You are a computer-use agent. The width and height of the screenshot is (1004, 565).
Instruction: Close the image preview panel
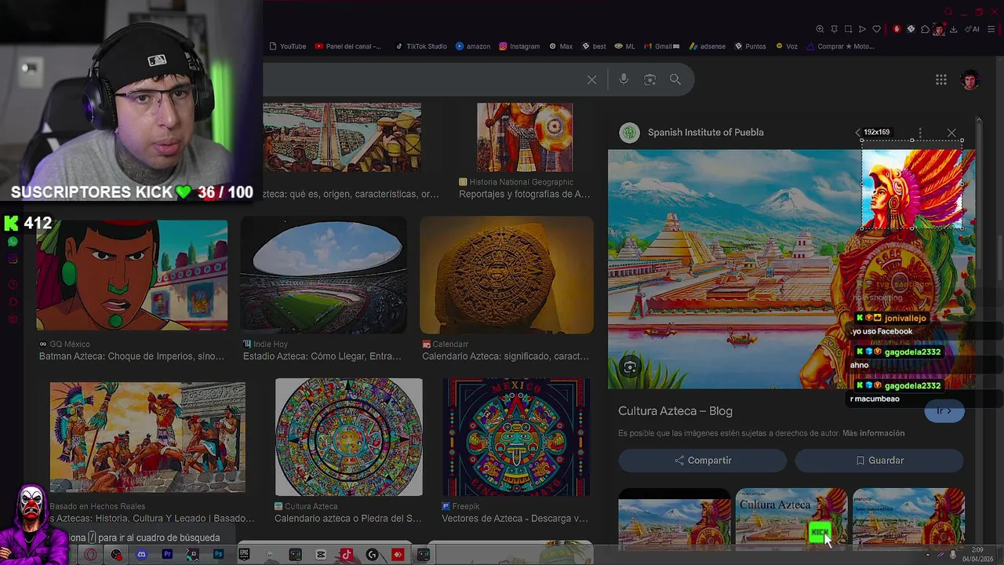951,133
